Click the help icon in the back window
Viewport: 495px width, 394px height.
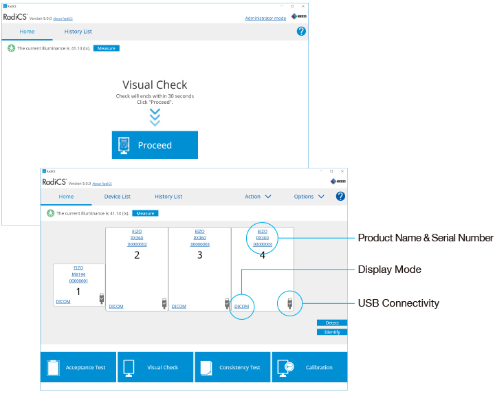(x=301, y=32)
